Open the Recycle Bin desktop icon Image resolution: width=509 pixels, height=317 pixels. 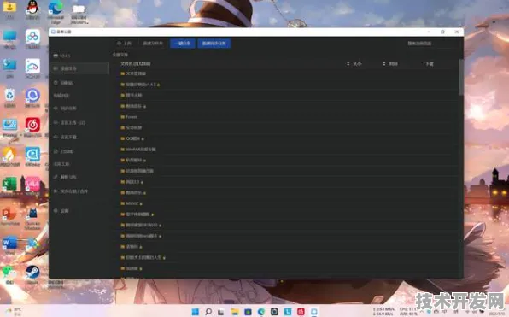[x=9, y=97]
